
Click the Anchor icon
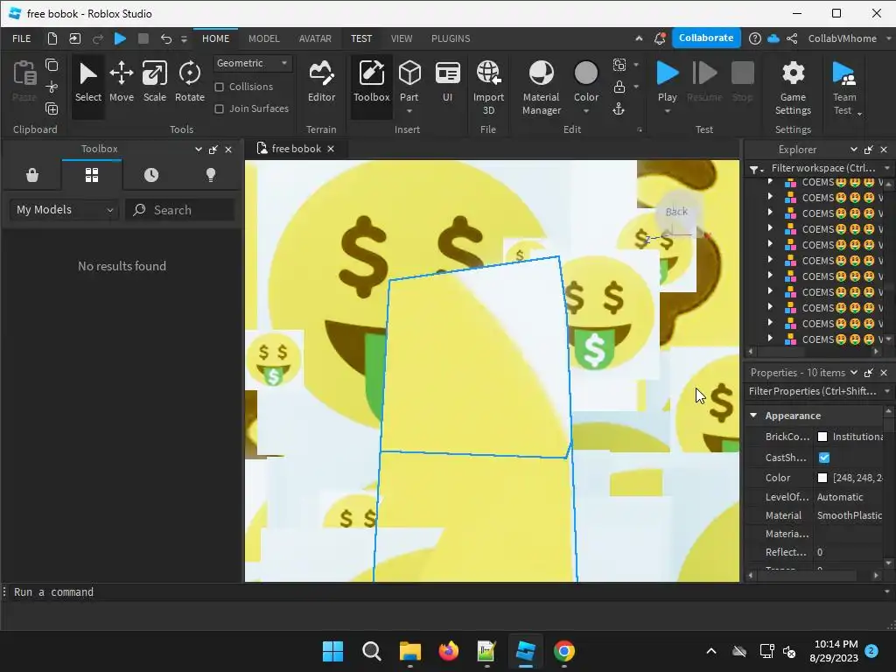click(x=619, y=108)
